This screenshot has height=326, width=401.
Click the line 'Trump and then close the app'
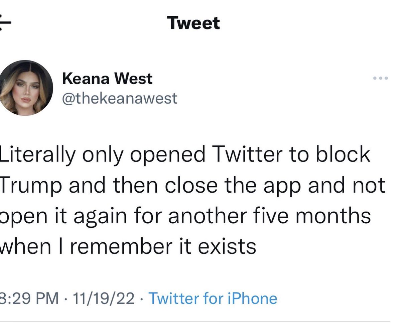pyautogui.click(x=192, y=186)
